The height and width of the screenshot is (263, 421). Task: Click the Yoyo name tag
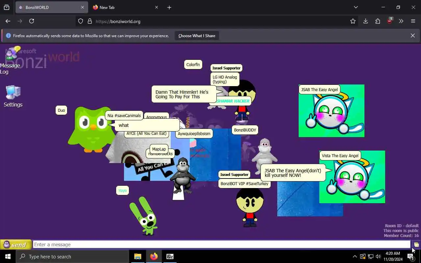coord(122,190)
